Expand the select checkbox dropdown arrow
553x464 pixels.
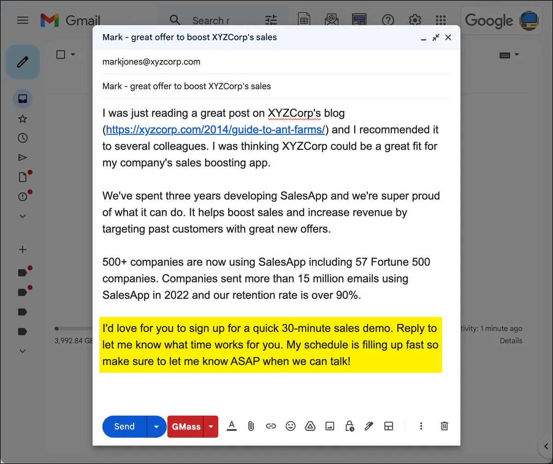(73, 55)
